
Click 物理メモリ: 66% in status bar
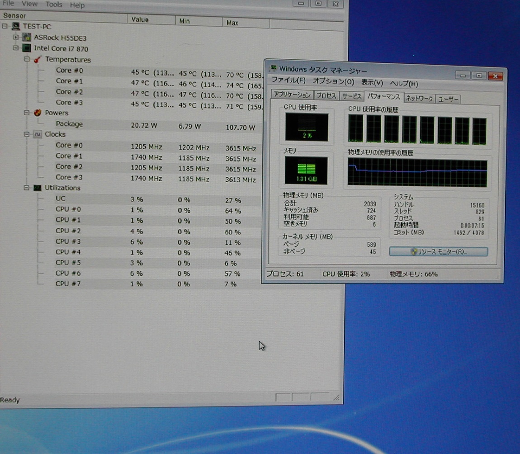click(414, 274)
